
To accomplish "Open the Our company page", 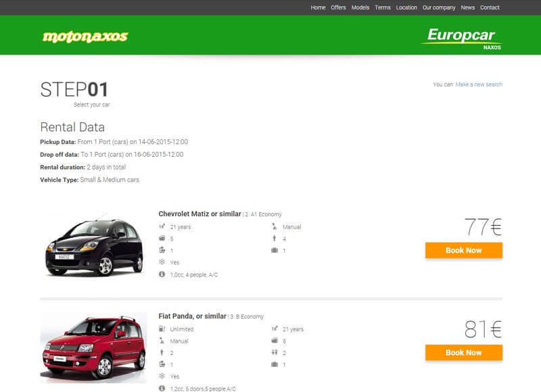I will 439,7.
